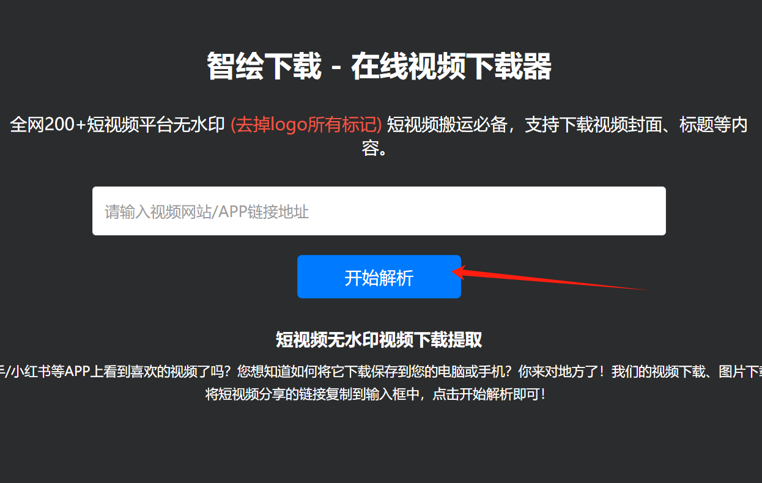
Task: Click the placeholder text 请输入视频网站/APP链接地址
Action: (207, 212)
